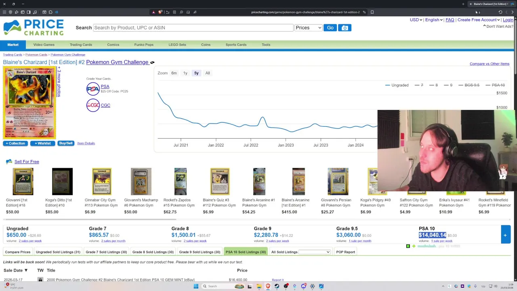Reload the page with the refresh icon
This screenshot has height=291, width=517.
click(x=500, y=12)
